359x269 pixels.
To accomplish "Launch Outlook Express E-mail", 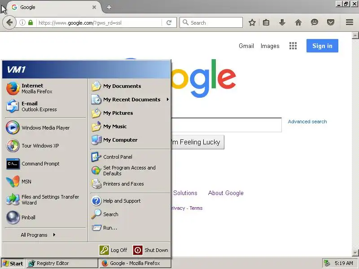I will pyautogui.click(x=45, y=106).
